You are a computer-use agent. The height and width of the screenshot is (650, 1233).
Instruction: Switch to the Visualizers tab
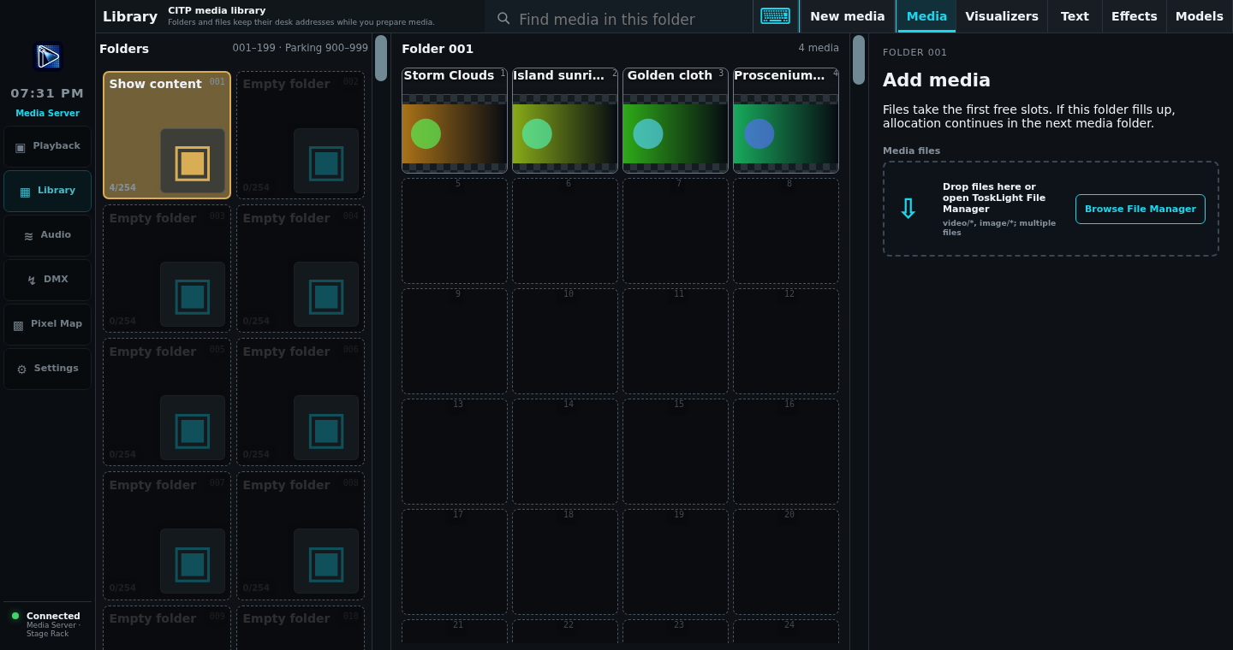(1002, 16)
